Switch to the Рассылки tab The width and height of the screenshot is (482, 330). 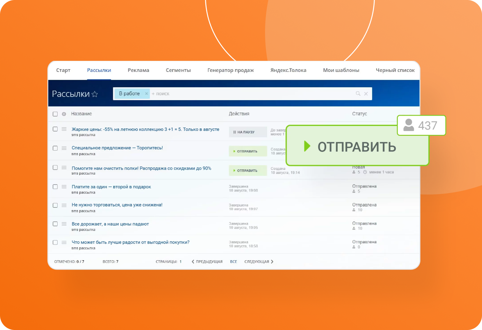(x=99, y=70)
